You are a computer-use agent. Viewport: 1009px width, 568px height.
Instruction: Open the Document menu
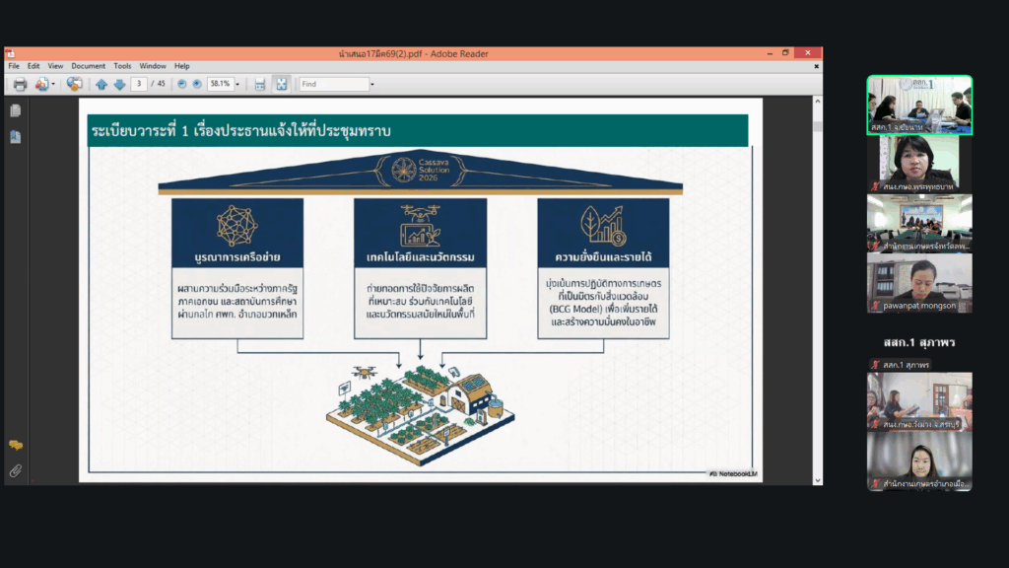point(88,66)
